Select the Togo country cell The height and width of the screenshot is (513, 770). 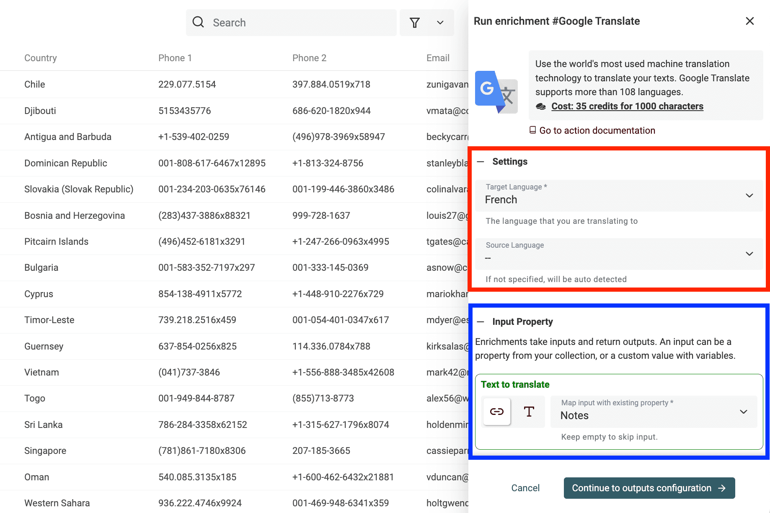[35, 398]
